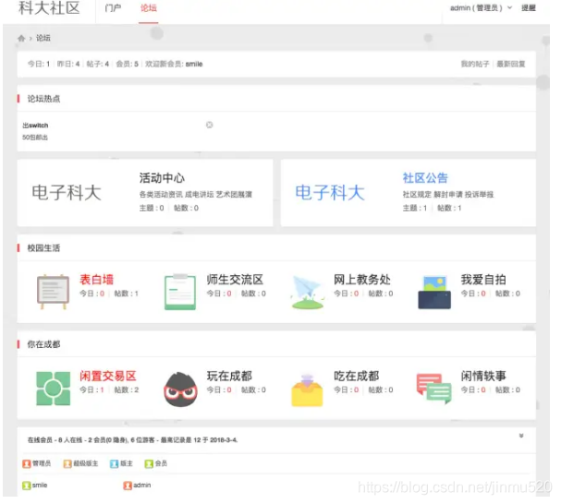Open the 社区公告 board title
The height and width of the screenshot is (504, 561).
pyautogui.click(x=425, y=177)
